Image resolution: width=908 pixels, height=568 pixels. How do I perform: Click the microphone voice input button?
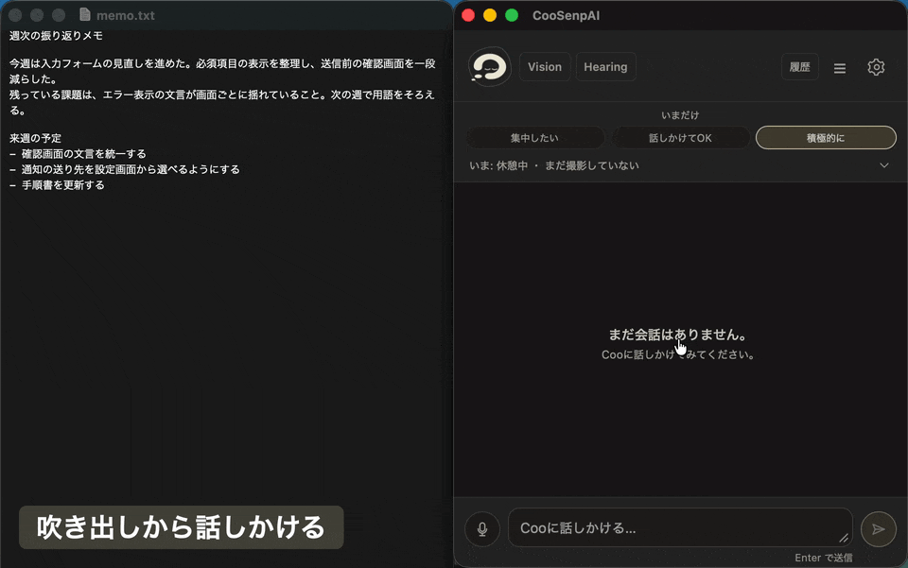point(481,528)
